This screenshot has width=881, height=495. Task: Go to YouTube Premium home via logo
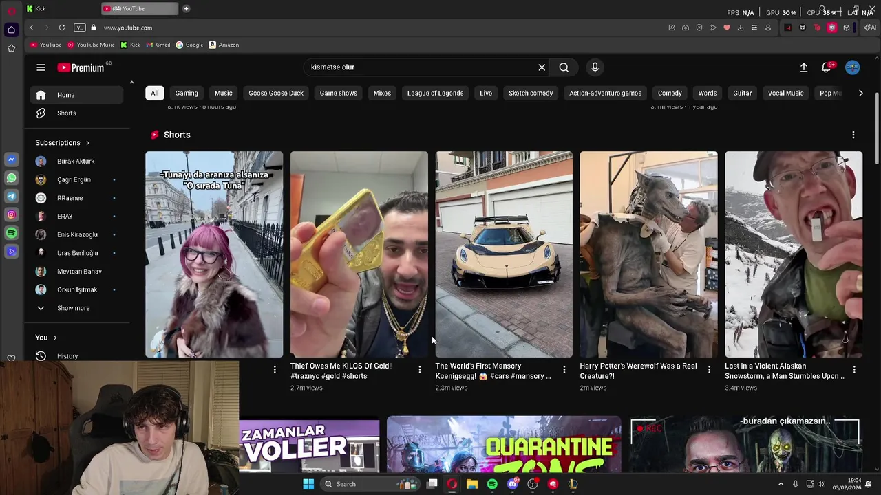click(81, 67)
